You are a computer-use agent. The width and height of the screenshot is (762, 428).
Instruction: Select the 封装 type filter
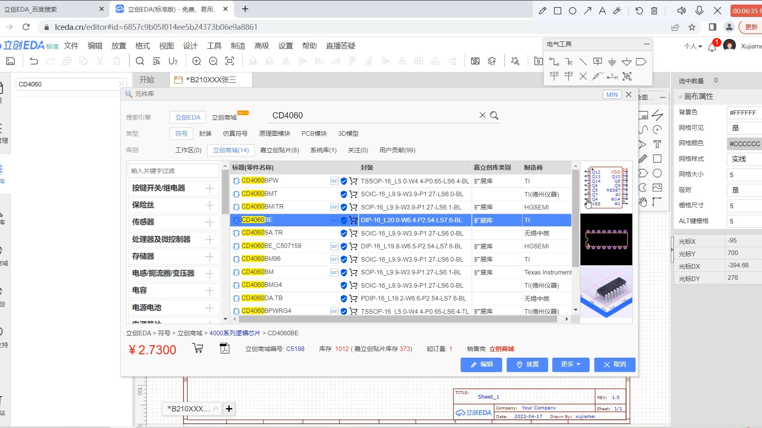click(x=205, y=134)
